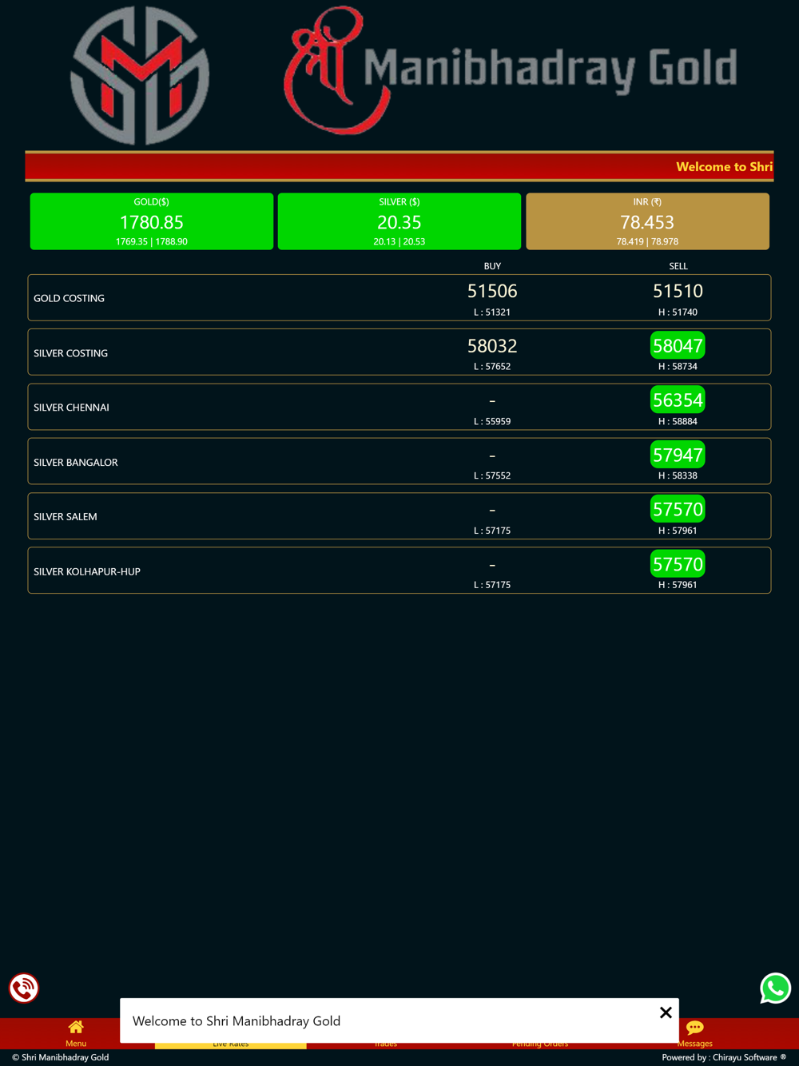Tap the red phone call icon
799x1066 pixels.
pyautogui.click(x=24, y=988)
